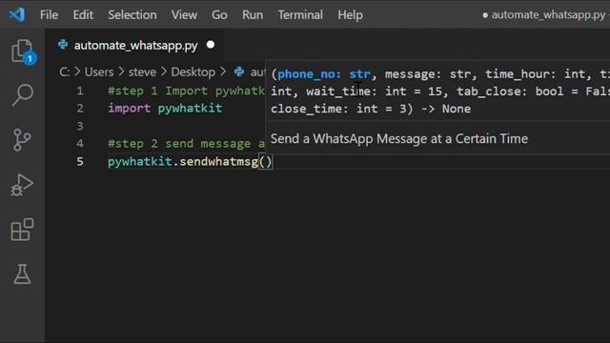
Task: Open the Search view icon
Action: (22, 95)
